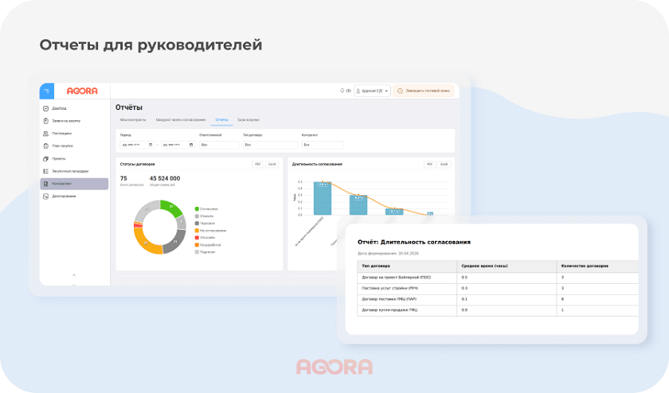Click the AGORA logo in header
Viewport: 669px width, 393px height.
point(82,91)
